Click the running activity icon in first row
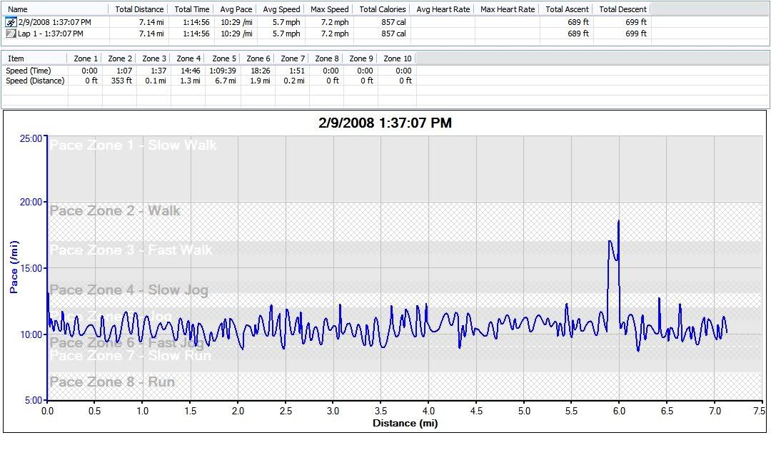This screenshot has width=771, height=455. point(11,22)
